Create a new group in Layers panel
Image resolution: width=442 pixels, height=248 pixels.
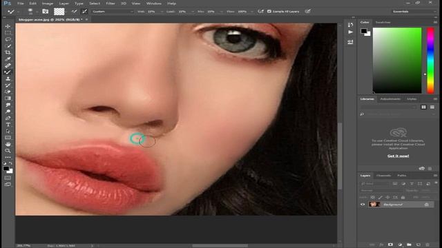[409, 245]
